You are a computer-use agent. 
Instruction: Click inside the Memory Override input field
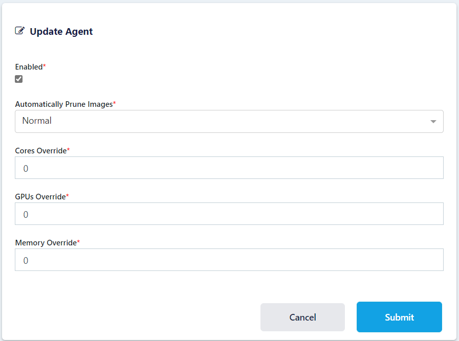point(229,260)
